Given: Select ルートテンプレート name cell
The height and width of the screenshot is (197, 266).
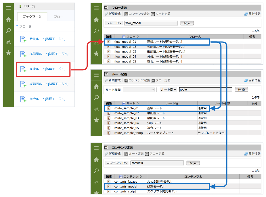Looking at the screenshot, I should [172, 133].
